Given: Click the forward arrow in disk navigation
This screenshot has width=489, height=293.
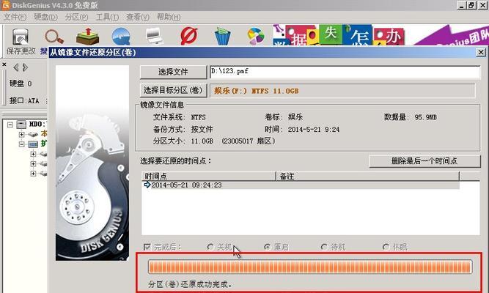Looking at the screenshot, I should tap(25, 67).
